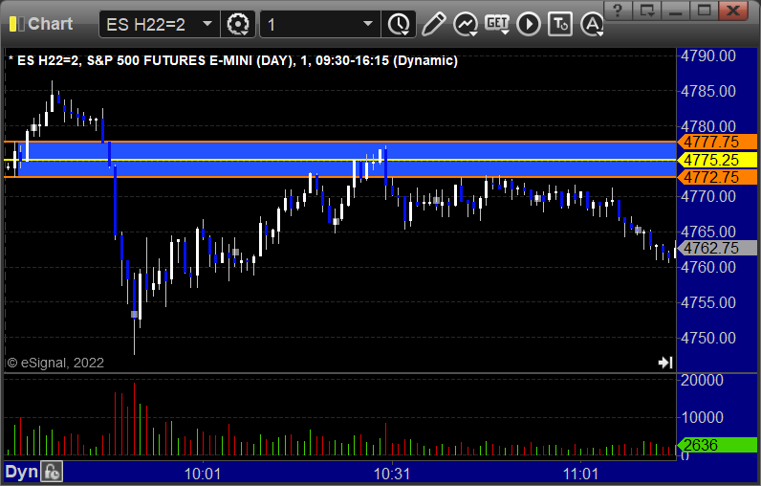This screenshot has width=761, height=486.
Task: Start bar replay with the play icon
Action: [x=528, y=24]
